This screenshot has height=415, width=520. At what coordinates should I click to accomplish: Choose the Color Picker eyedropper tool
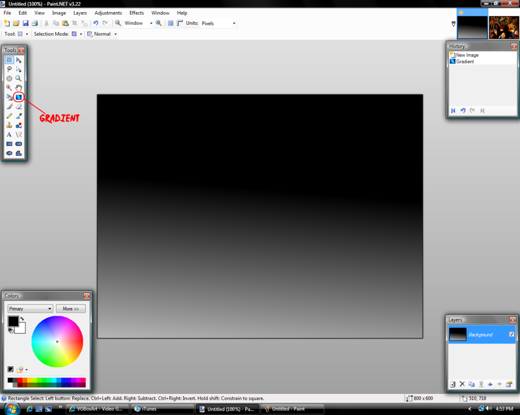[18, 116]
